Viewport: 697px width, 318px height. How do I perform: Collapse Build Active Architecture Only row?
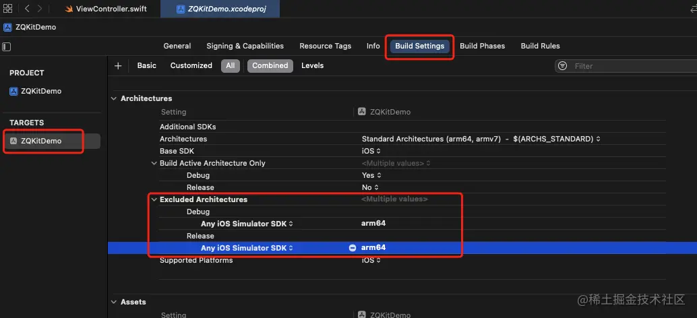(154, 164)
